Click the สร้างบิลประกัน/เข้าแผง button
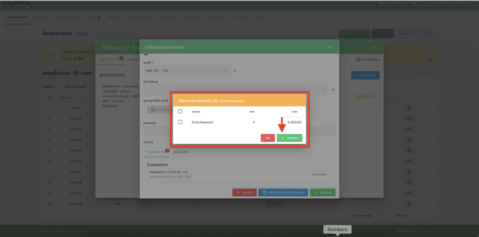 [x=283, y=192]
